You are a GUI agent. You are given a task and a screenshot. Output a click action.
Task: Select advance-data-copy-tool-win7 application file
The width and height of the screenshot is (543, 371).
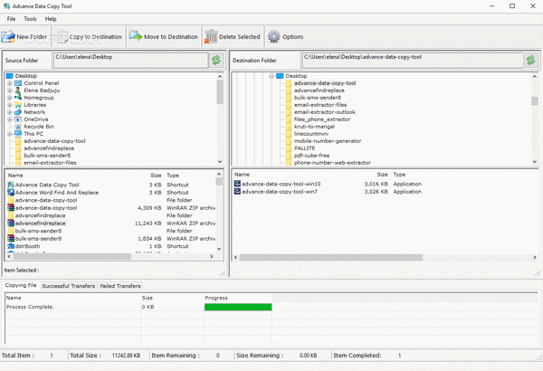279,192
